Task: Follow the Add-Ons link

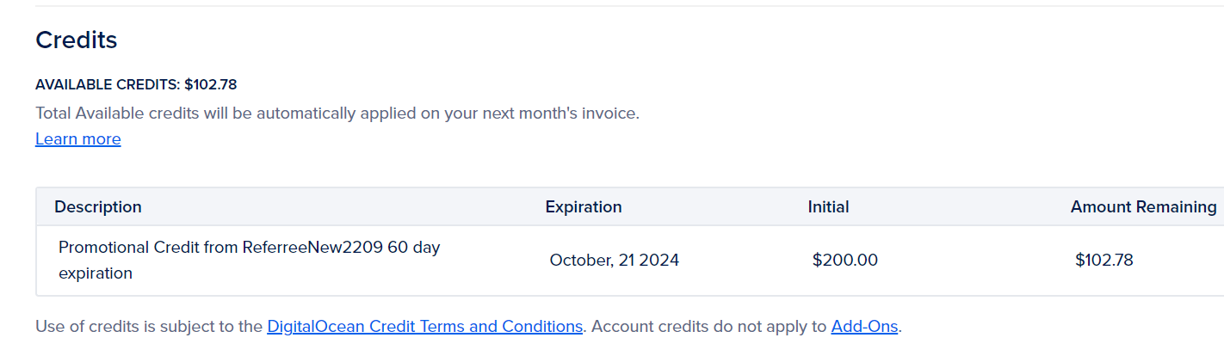Action: pyautogui.click(x=863, y=327)
